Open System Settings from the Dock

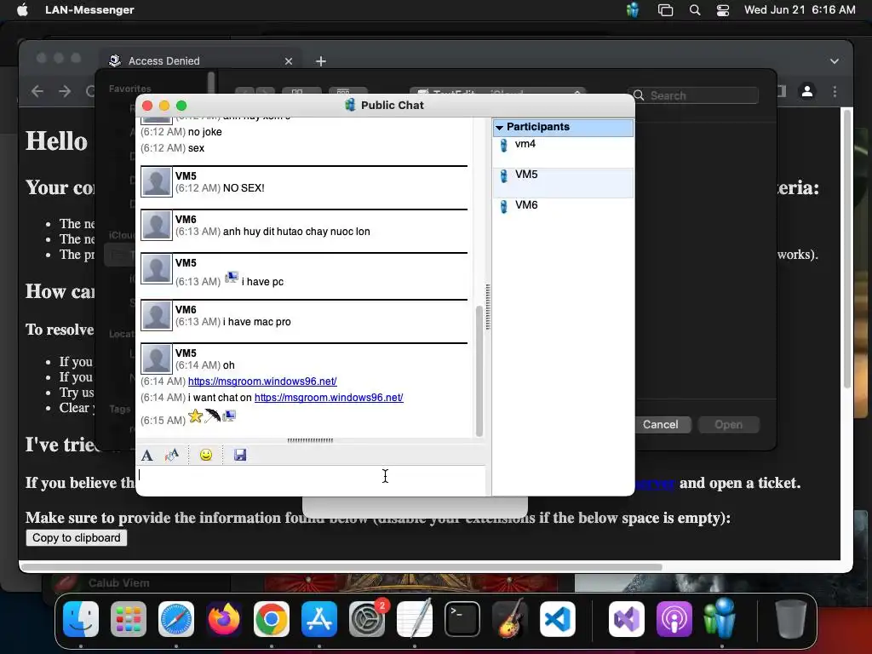[x=367, y=619]
